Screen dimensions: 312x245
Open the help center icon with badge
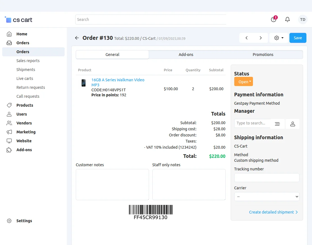click(x=274, y=19)
